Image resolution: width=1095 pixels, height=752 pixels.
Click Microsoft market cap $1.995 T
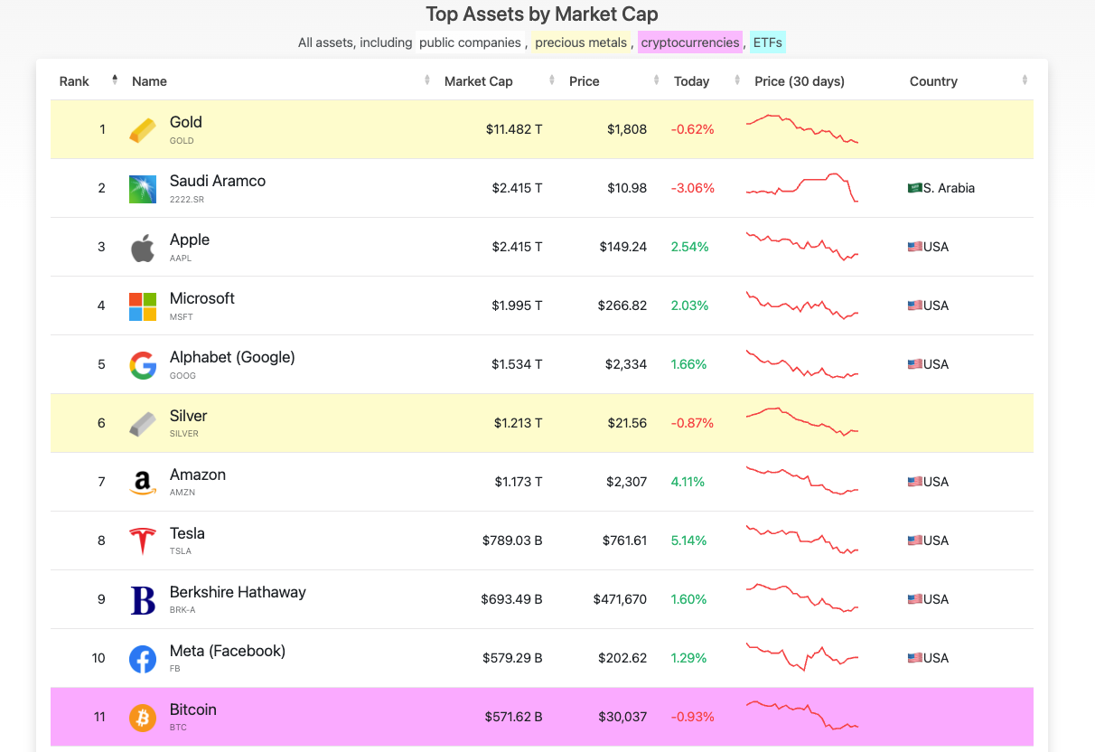[x=517, y=305]
